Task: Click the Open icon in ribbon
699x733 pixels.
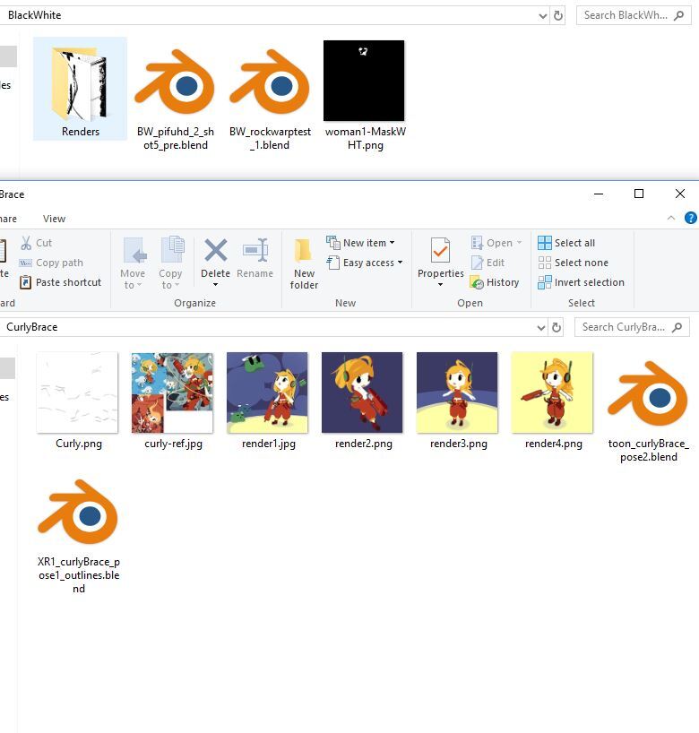Action: click(477, 243)
